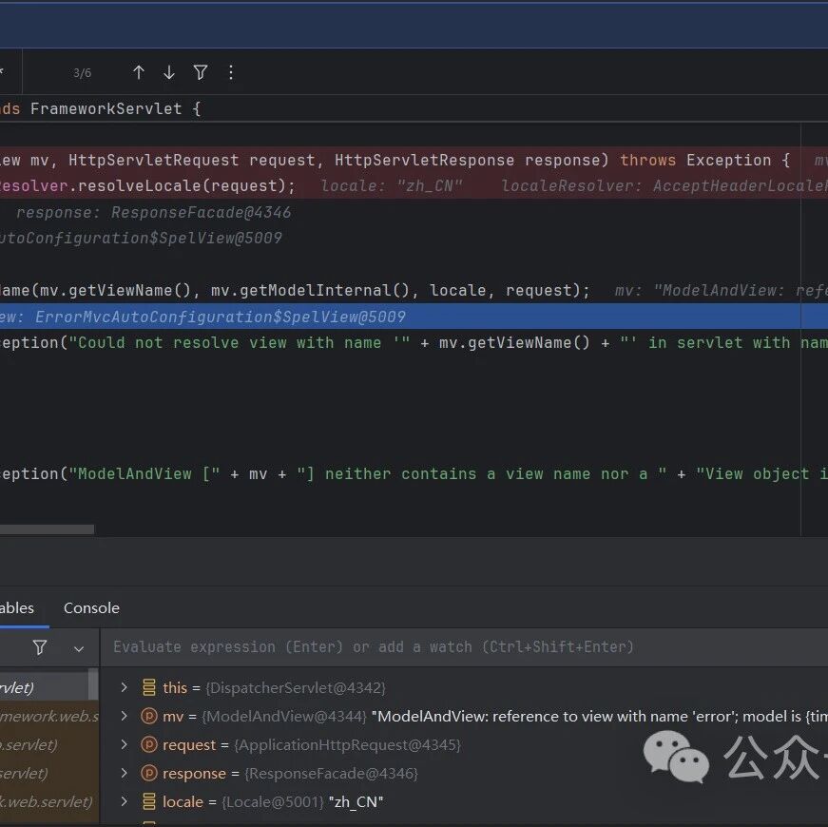
Task: Go to previous search occurrence arrow
Action: pos(139,72)
